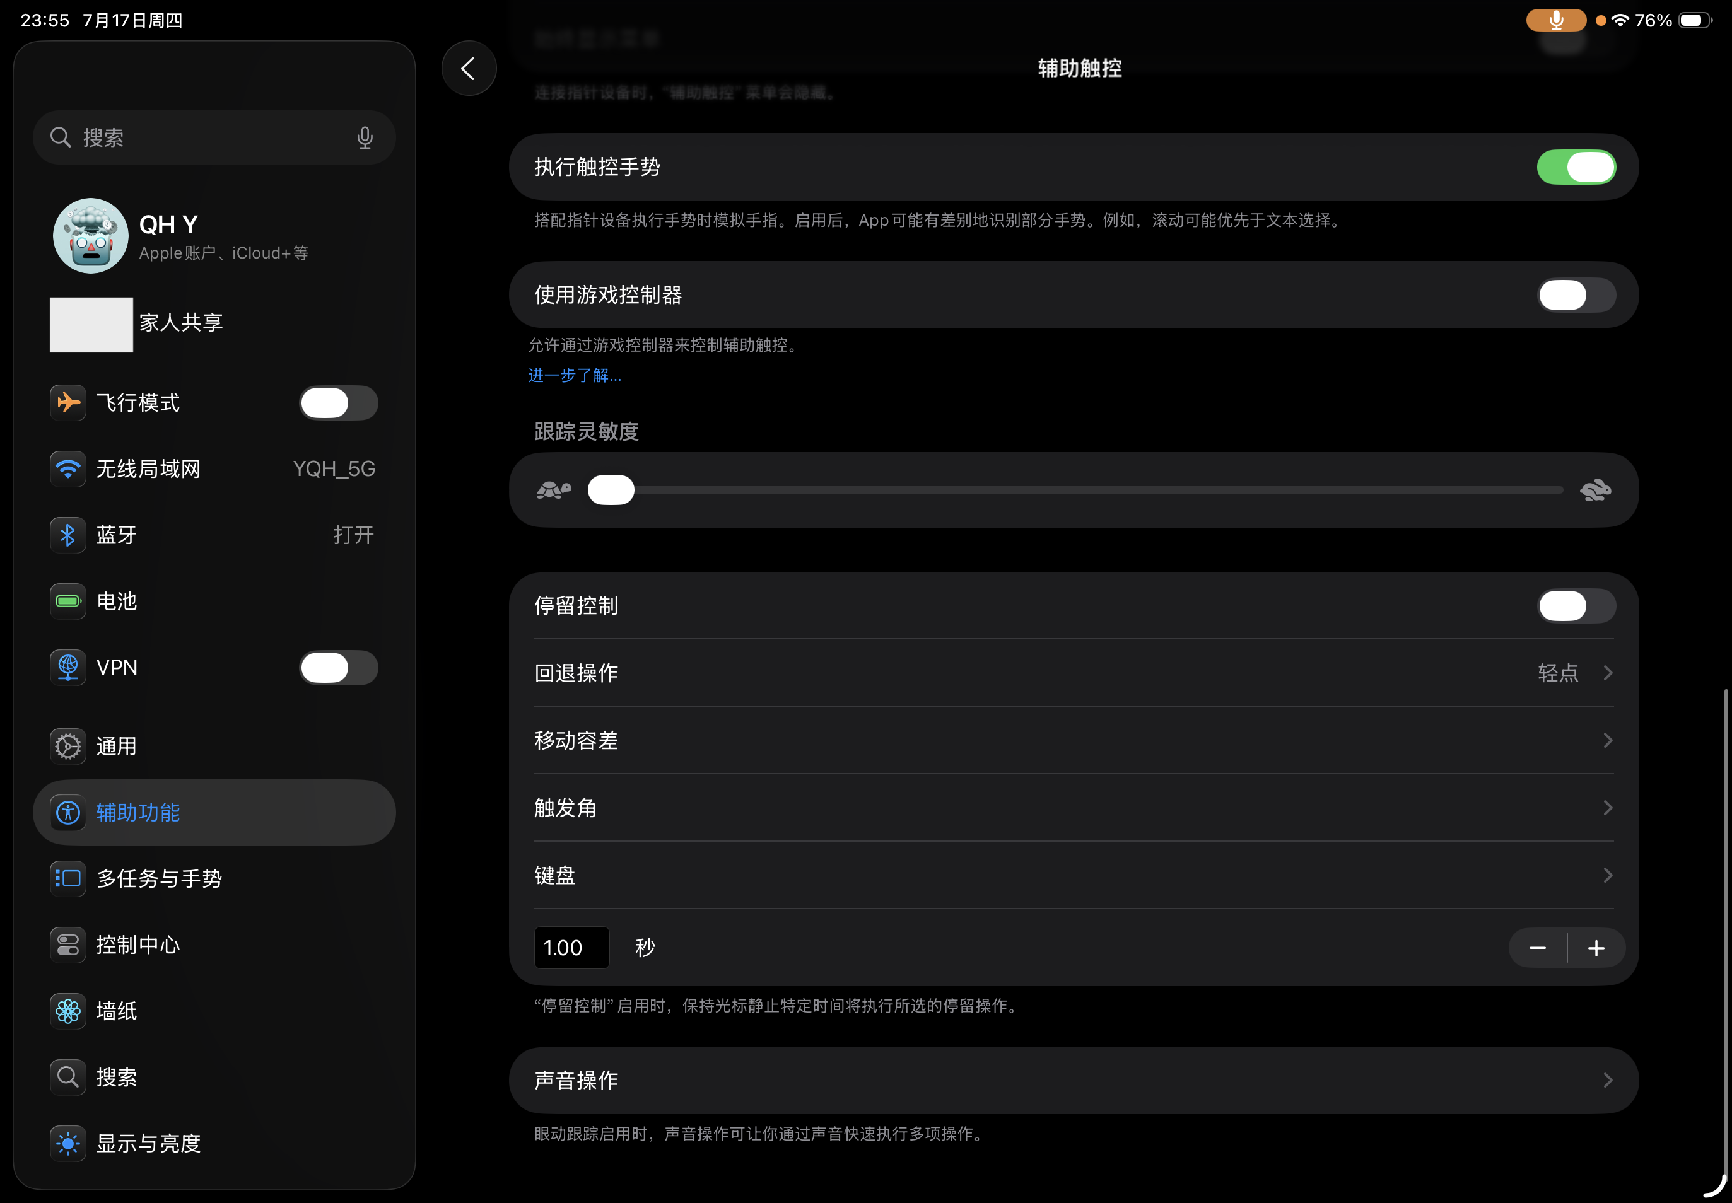Turn on the 停留控制 switch
The image size is (1732, 1203).
[1576, 606]
